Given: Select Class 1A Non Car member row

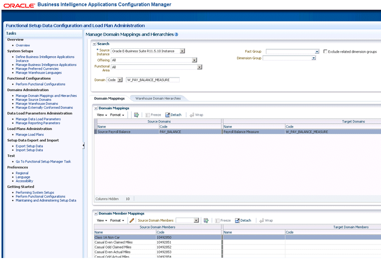Looking at the screenshot, I should (237, 237).
